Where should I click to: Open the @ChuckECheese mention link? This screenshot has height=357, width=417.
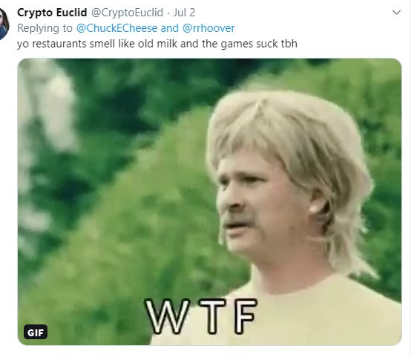116,28
